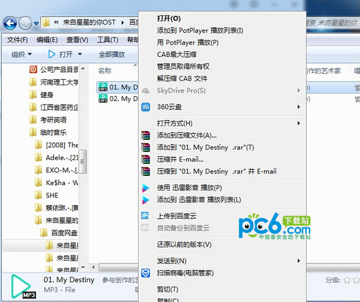Expand the 发送到(N) submenu arrow

[299, 261]
